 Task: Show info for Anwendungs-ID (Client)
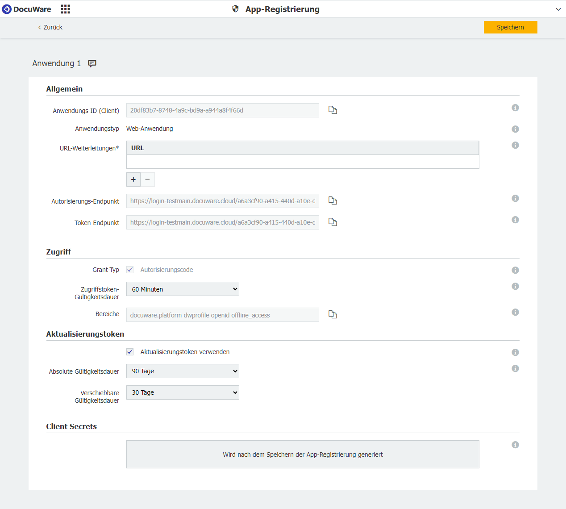point(515,108)
